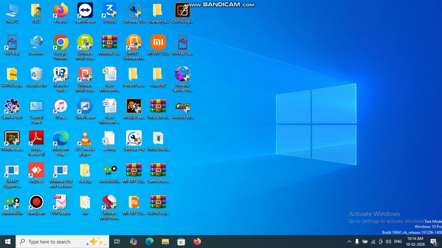Viewport: 442px width, 248px height.
Task: Select the 3uTools desktop shortcut
Action: tap(109, 13)
